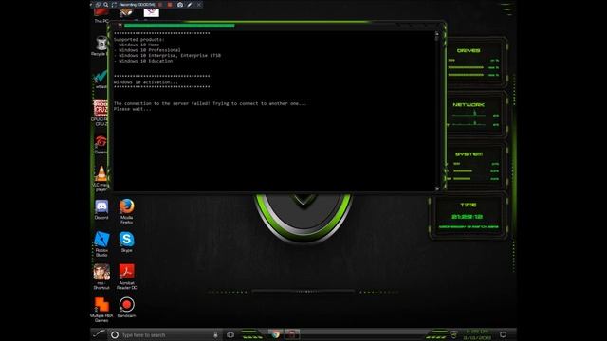Viewport: 607px width, 341px height.
Task: Click the console scrollbar up arrow
Action: point(436,34)
